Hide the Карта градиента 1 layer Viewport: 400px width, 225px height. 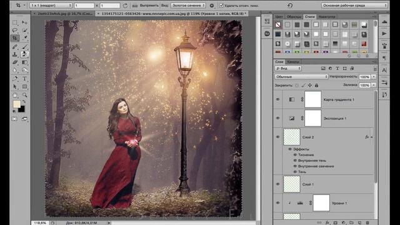(277, 99)
